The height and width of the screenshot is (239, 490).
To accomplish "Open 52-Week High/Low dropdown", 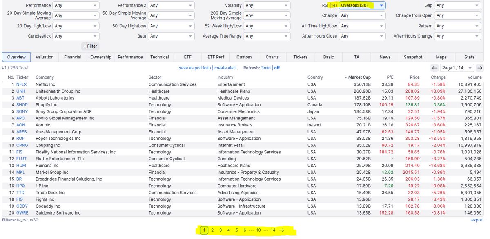I will 267,26.
